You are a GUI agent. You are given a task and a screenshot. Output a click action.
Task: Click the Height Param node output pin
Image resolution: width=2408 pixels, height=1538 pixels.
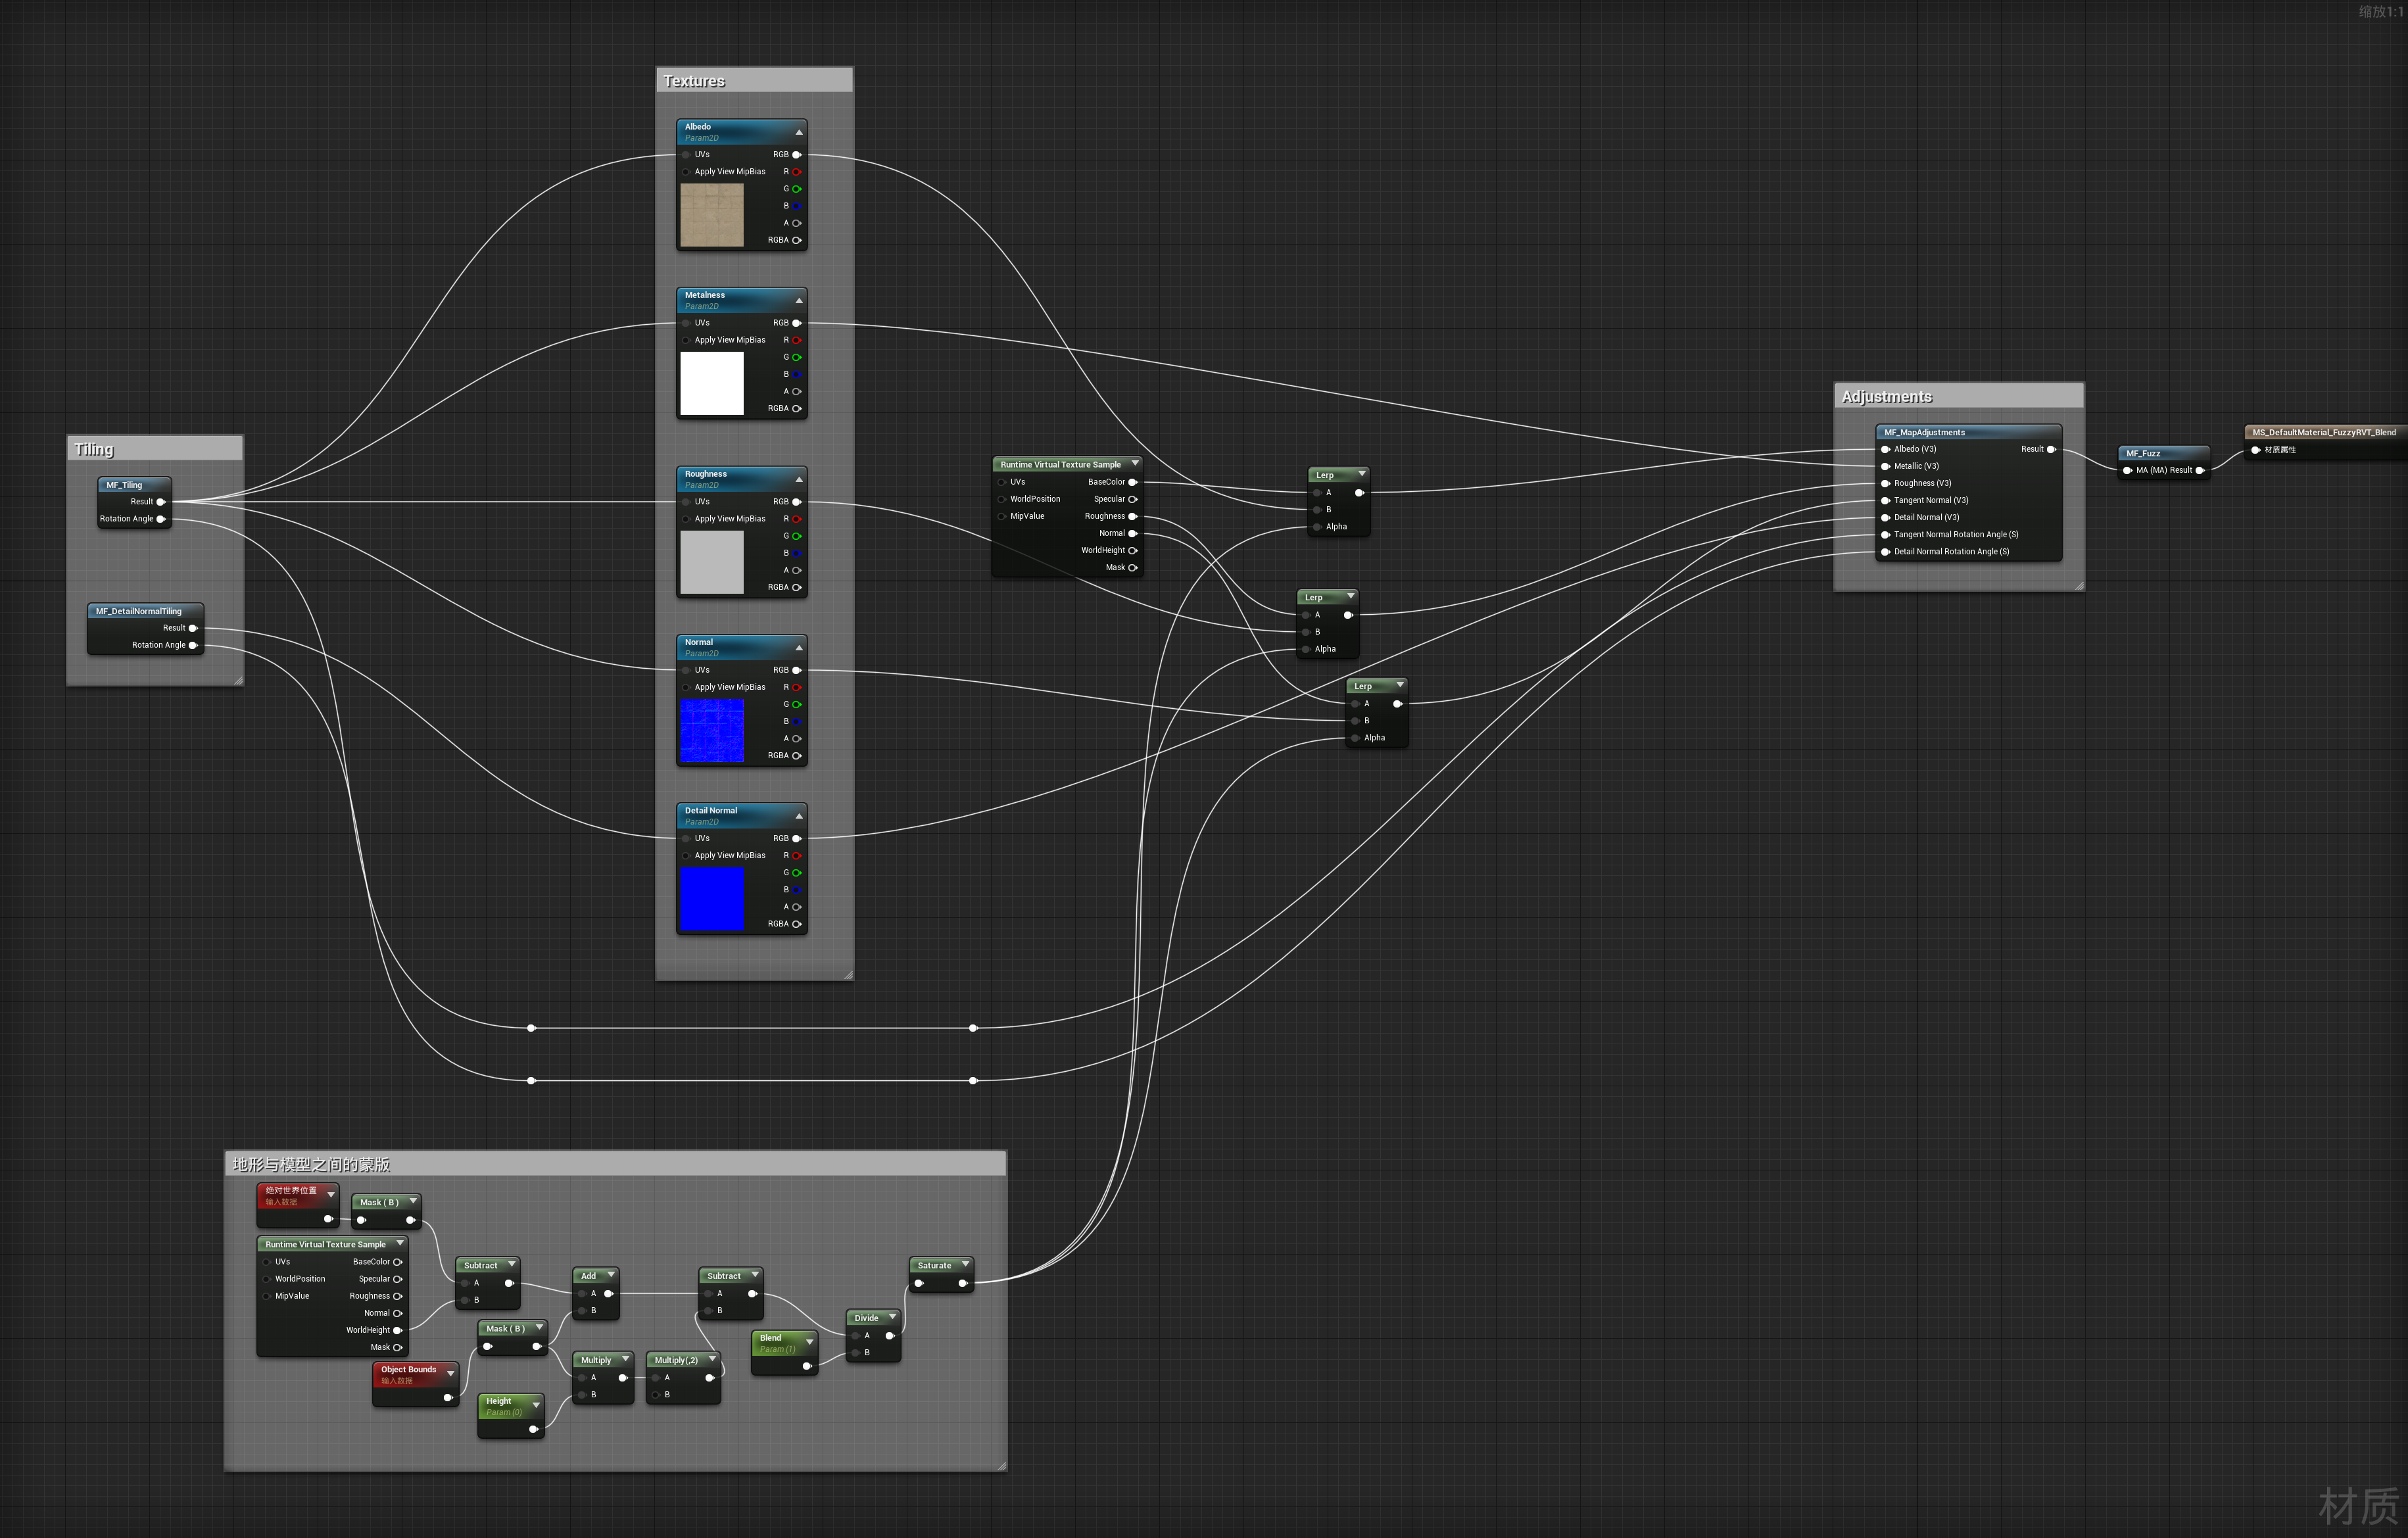pyautogui.click(x=533, y=1429)
